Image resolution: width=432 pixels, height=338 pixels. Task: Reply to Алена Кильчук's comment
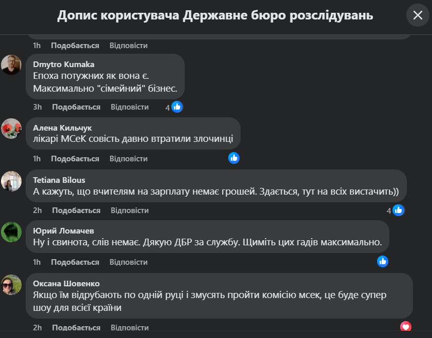[128, 159]
